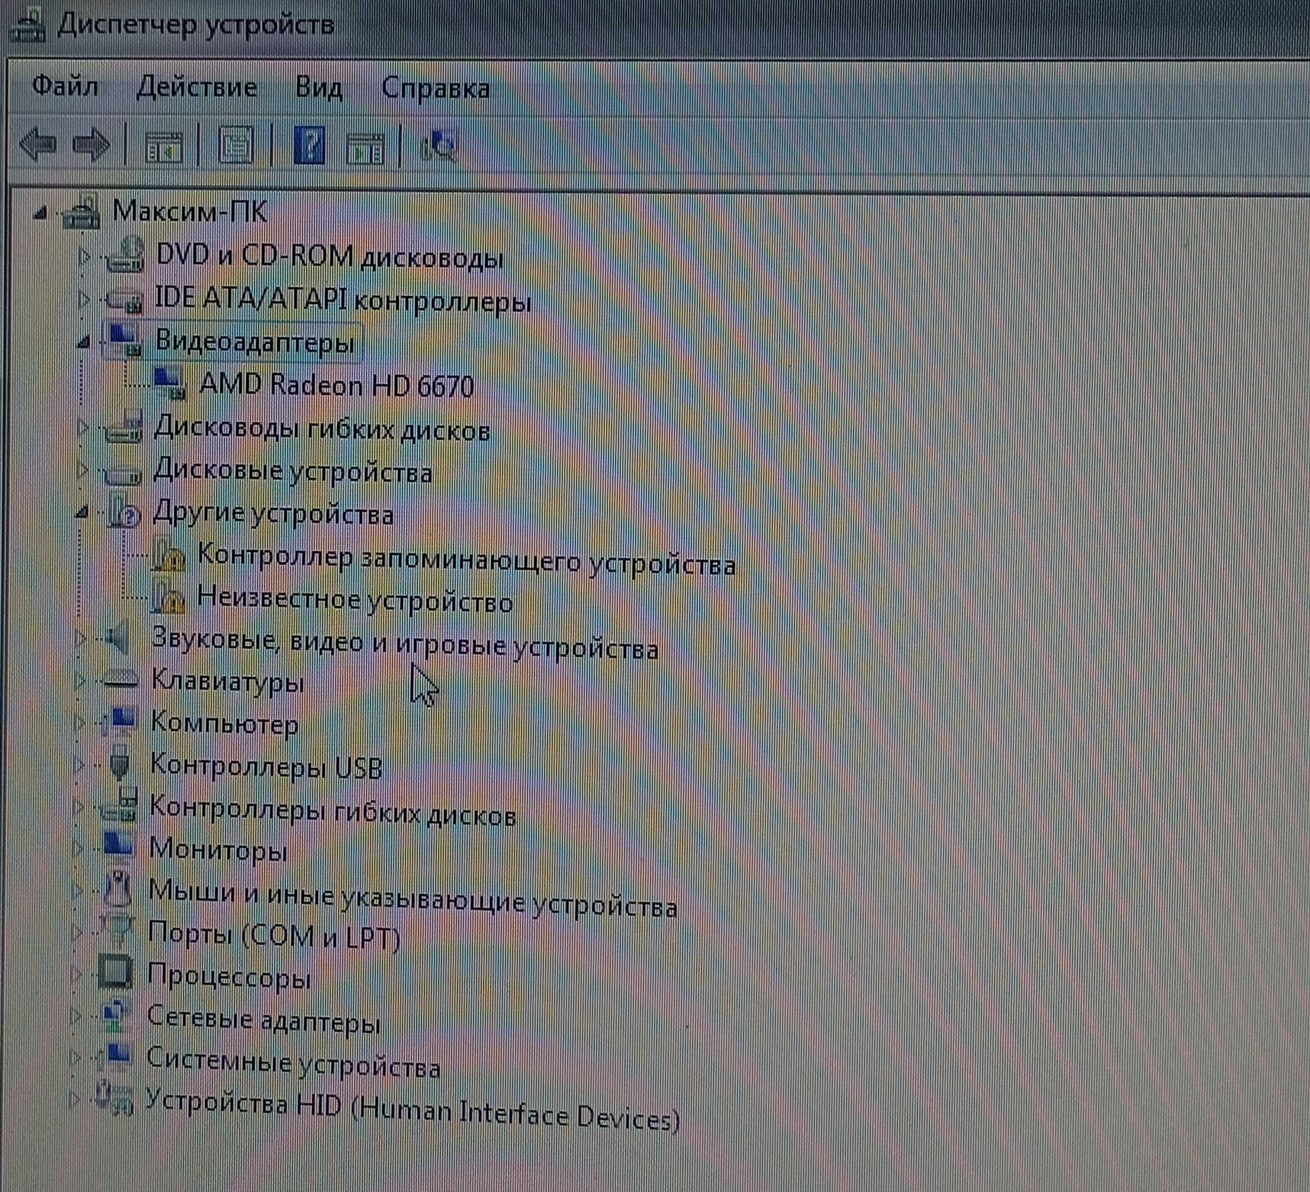Viewport: 1310px width, 1192px height.
Task: Open the Справка menu
Action: pos(435,88)
